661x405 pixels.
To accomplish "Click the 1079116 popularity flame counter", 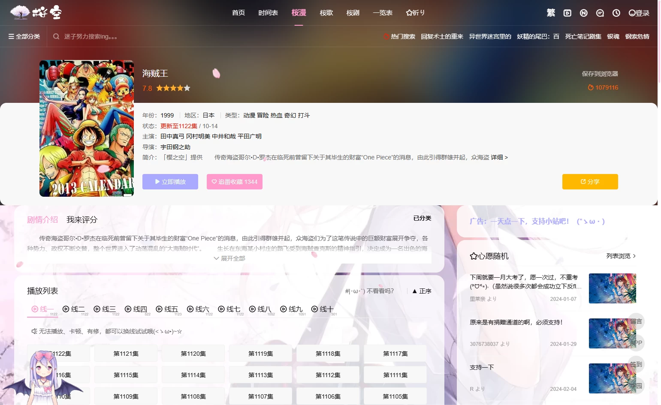I will coord(603,87).
